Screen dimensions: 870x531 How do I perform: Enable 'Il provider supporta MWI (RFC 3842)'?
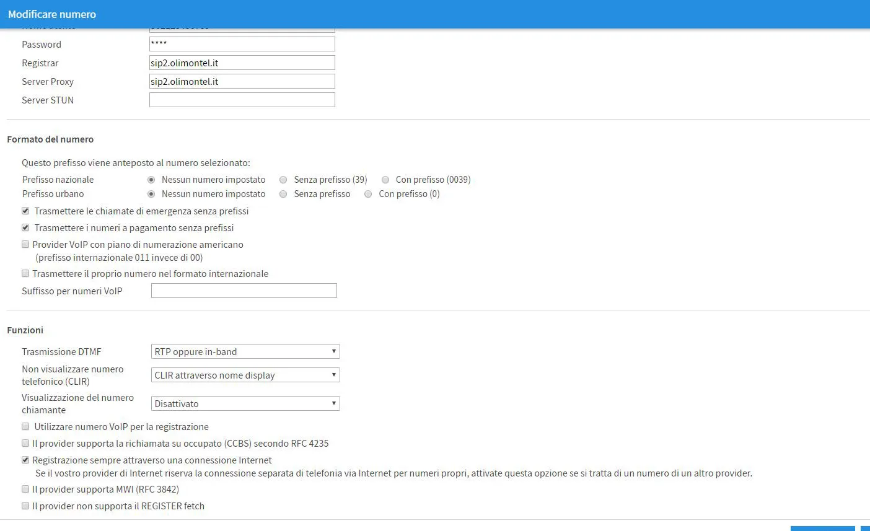(x=25, y=489)
